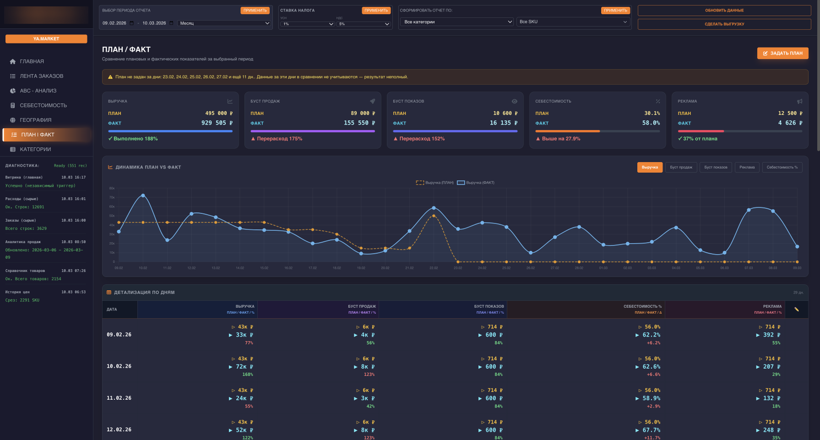Click the YA.MARKET marketplace button
The image size is (820, 440).
pos(46,39)
